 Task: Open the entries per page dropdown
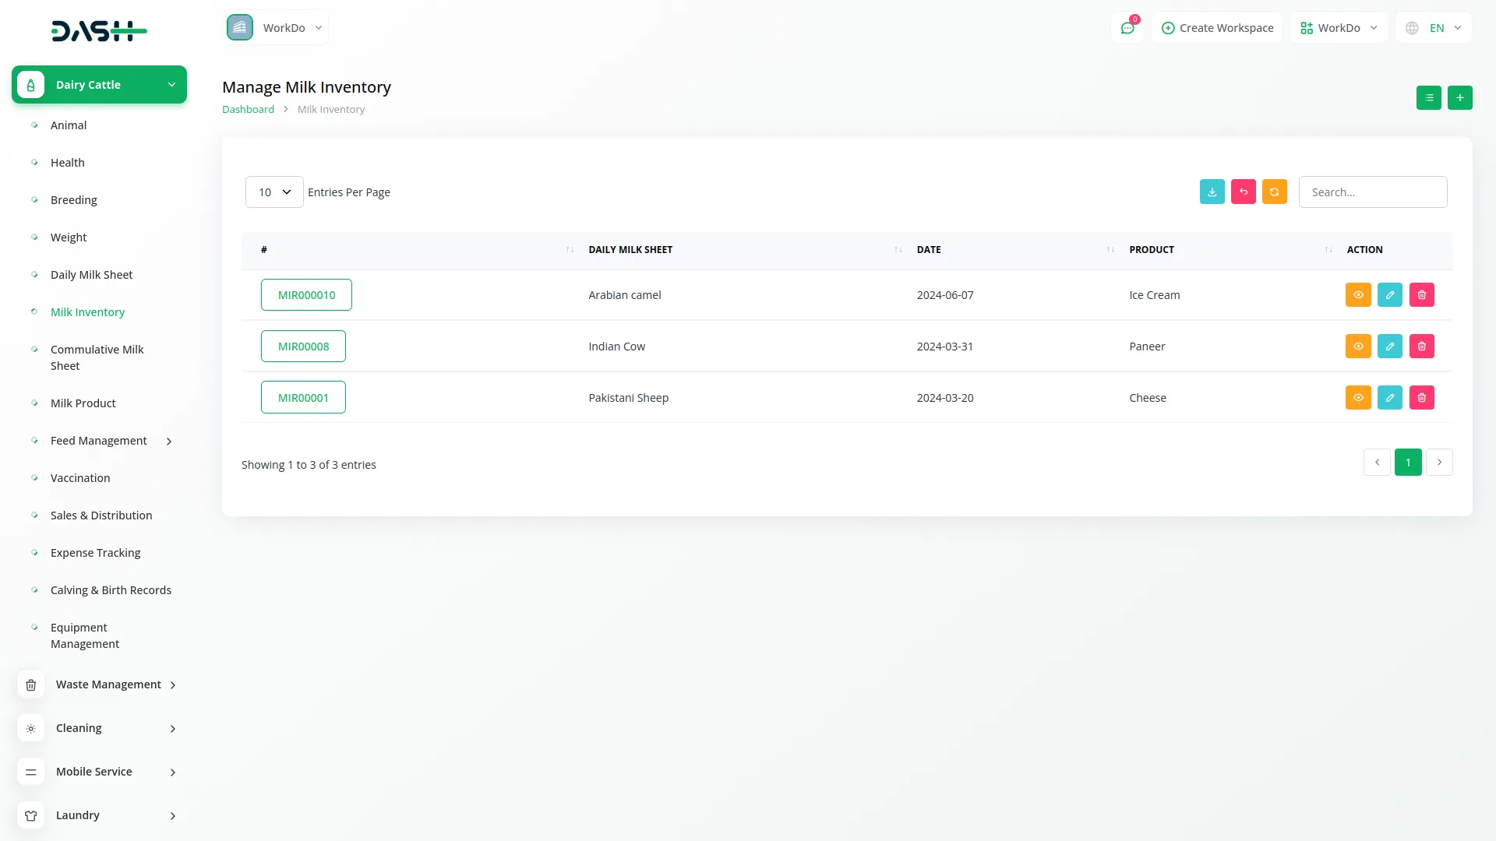coord(273,192)
